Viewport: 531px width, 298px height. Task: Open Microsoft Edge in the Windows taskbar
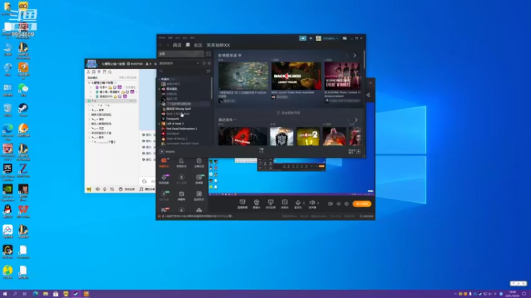tap(35, 294)
